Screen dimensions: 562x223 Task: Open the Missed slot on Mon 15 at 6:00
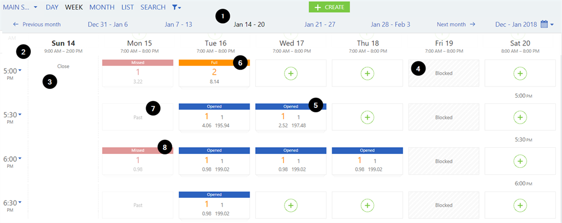coord(138,161)
